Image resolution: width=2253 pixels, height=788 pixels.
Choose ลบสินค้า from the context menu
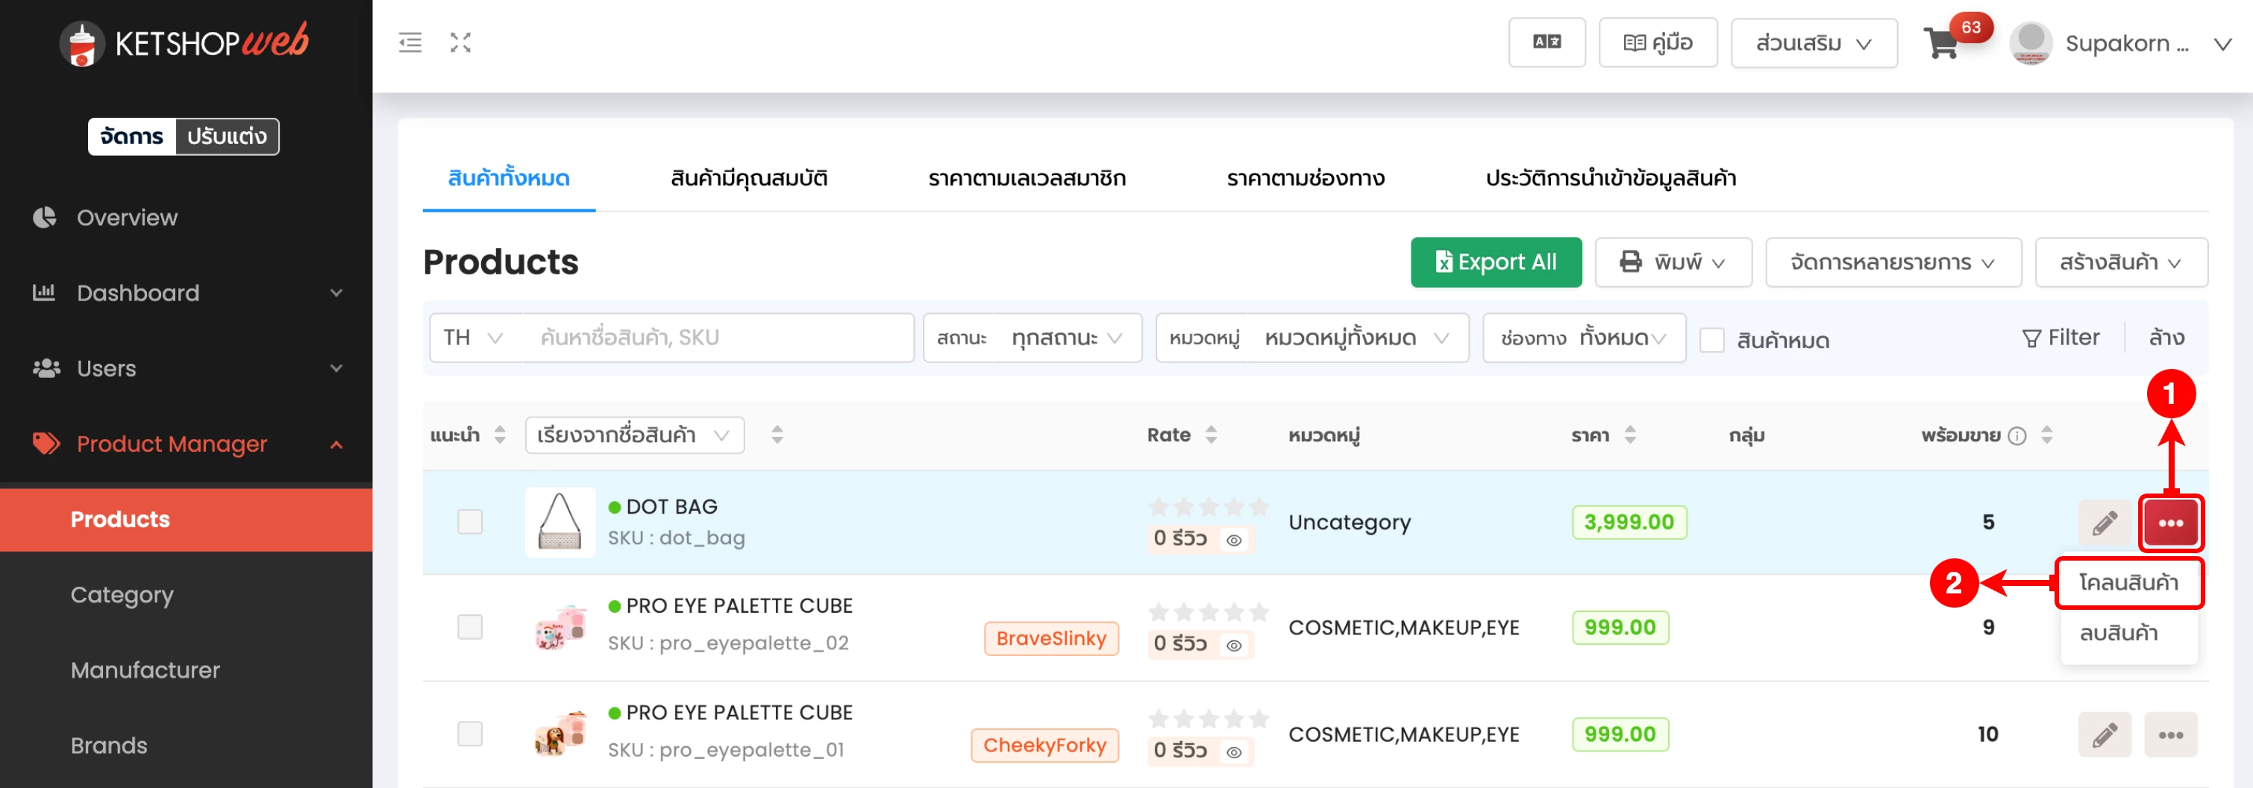click(x=2128, y=632)
